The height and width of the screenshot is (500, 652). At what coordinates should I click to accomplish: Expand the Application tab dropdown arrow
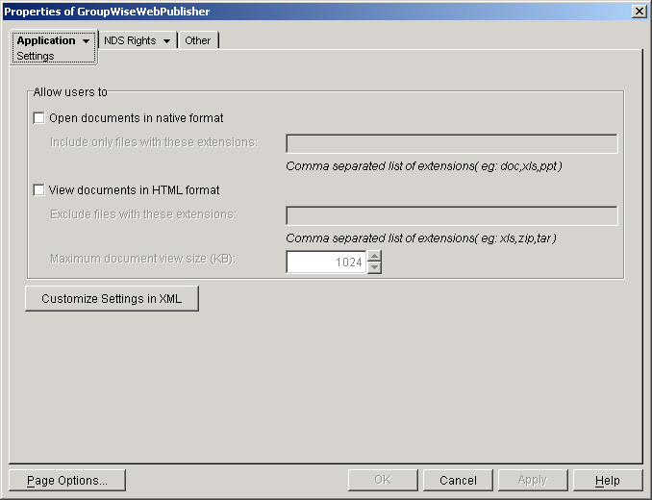[87, 41]
